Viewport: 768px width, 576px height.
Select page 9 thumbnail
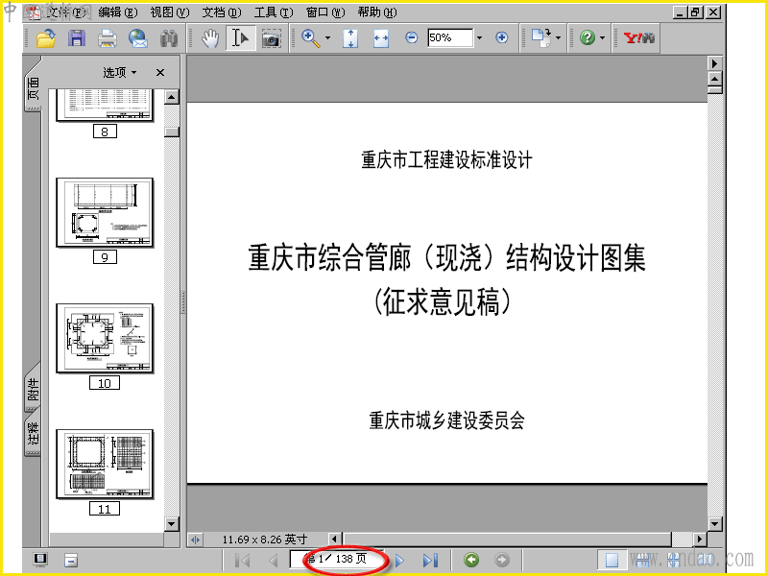click(105, 212)
